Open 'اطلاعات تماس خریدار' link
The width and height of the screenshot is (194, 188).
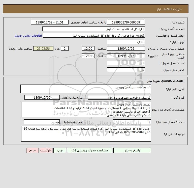[x=28, y=36]
